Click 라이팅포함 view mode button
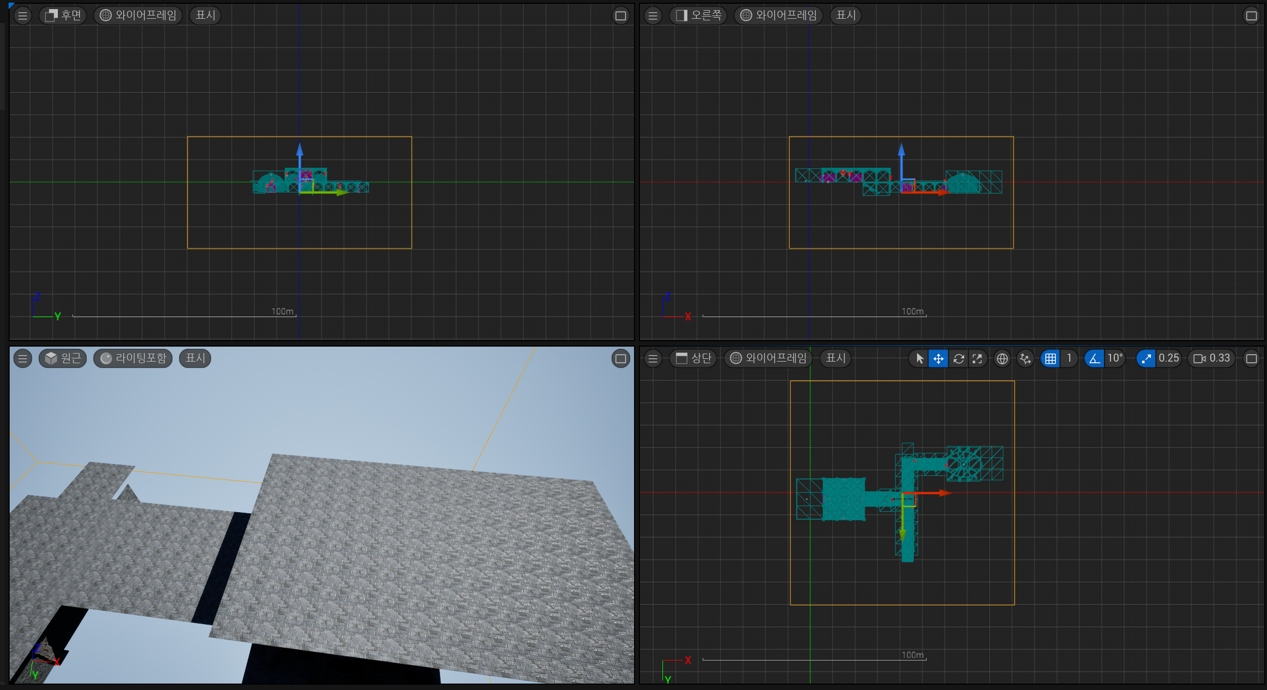Image resolution: width=1267 pixels, height=690 pixels. 133,358
